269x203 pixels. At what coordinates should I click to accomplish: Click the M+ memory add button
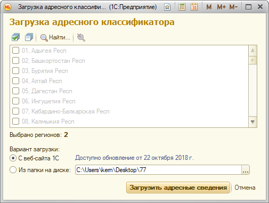[222, 7]
